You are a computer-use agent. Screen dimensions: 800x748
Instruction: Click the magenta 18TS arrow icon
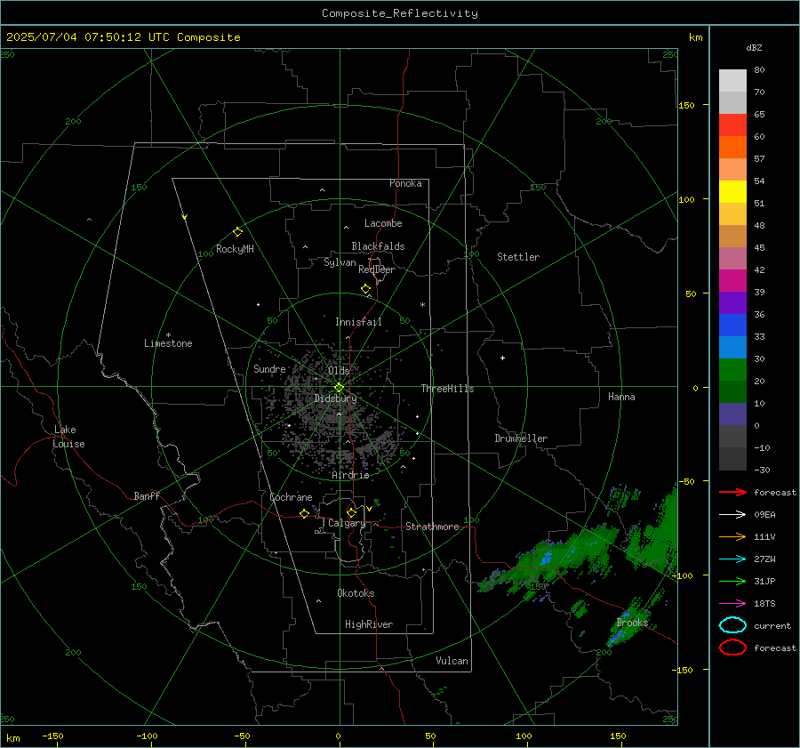pyautogui.click(x=732, y=604)
